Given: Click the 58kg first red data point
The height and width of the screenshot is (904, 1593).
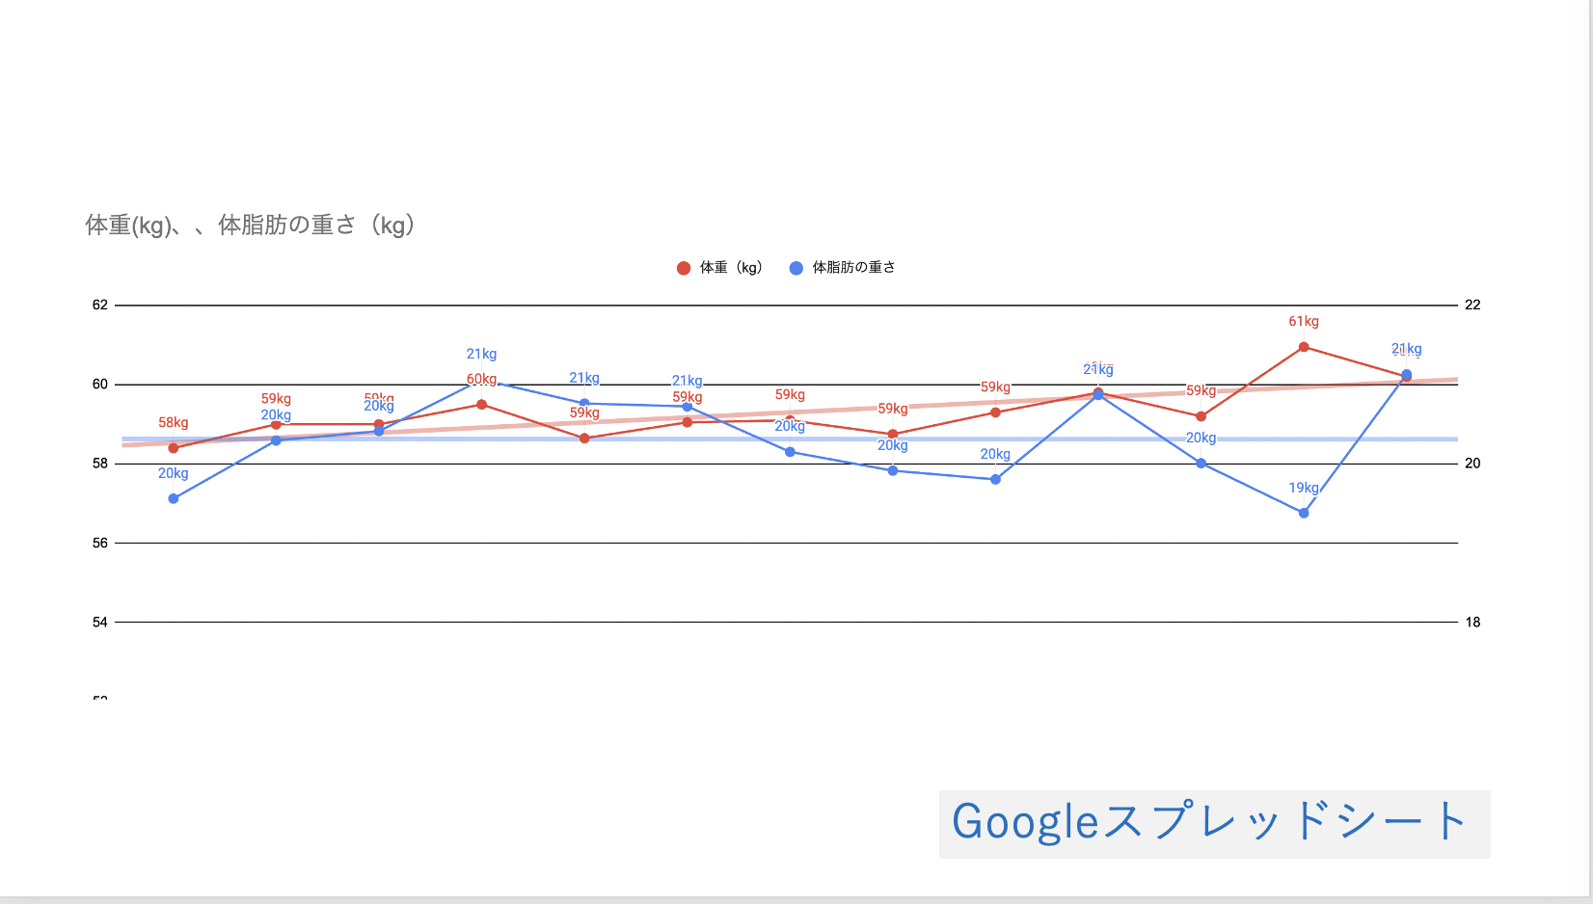Looking at the screenshot, I should click(x=174, y=448).
